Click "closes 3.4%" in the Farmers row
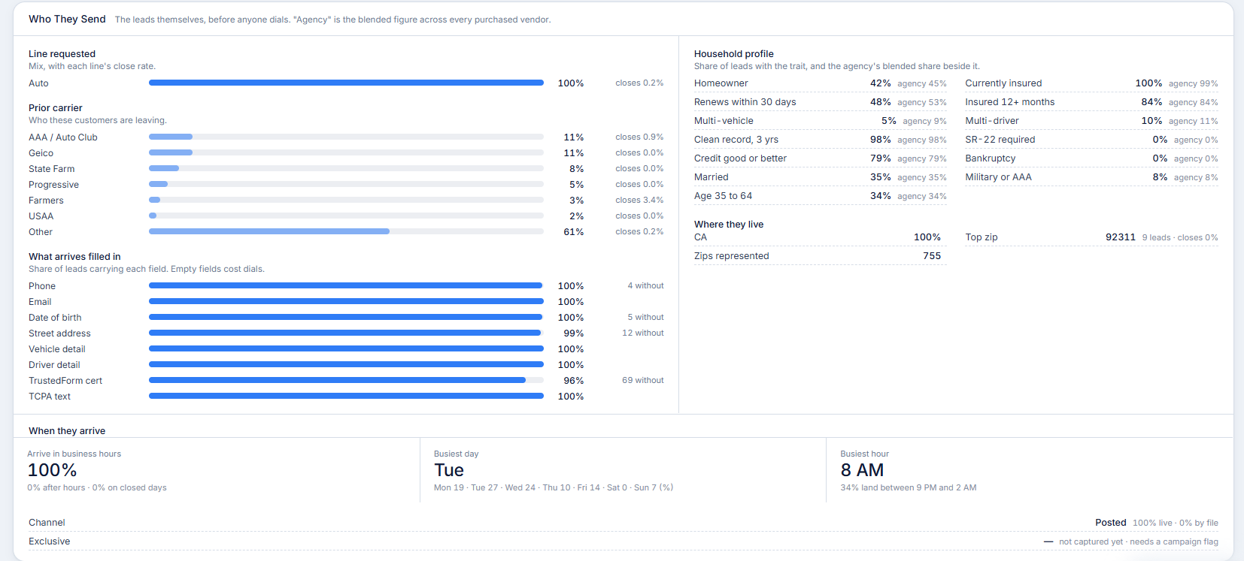This screenshot has height=561, width=1244. tap(639, 200)
